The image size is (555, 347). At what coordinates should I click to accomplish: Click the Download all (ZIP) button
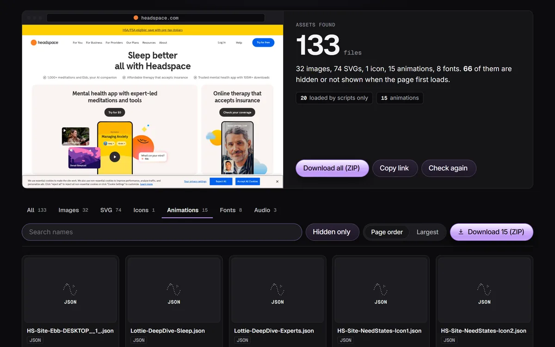click(332, 168)
